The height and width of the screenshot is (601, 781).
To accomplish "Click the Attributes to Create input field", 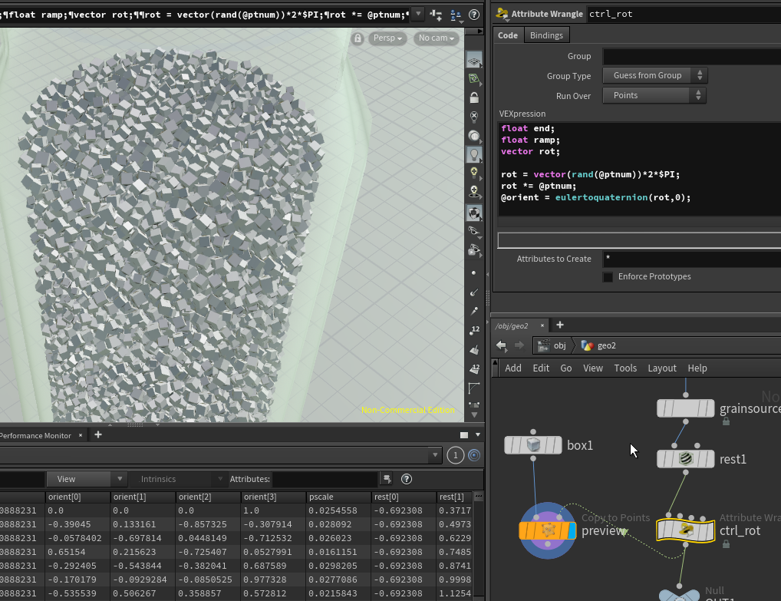I will (x=690, y=259).
